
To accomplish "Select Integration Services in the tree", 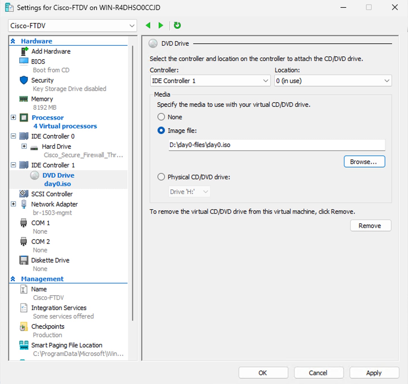I will point(59,308).
